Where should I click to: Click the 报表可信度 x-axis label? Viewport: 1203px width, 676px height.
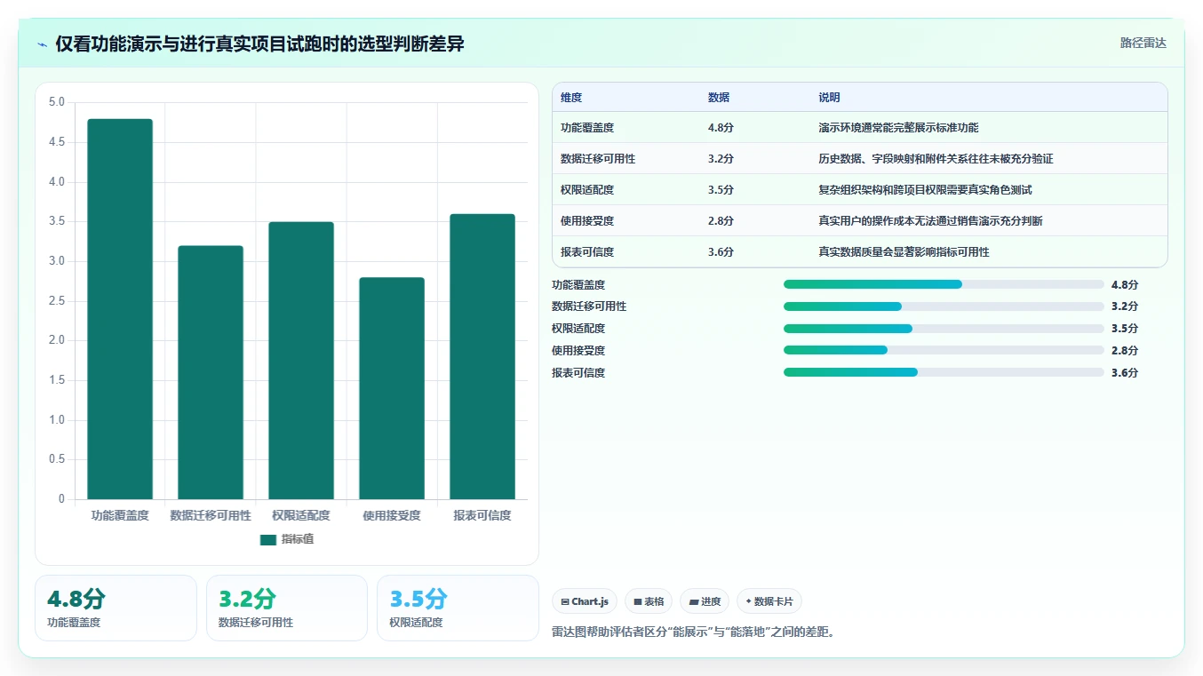pos(482,515)
